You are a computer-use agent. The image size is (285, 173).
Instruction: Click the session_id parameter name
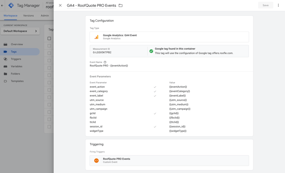(x=96, y=127)
